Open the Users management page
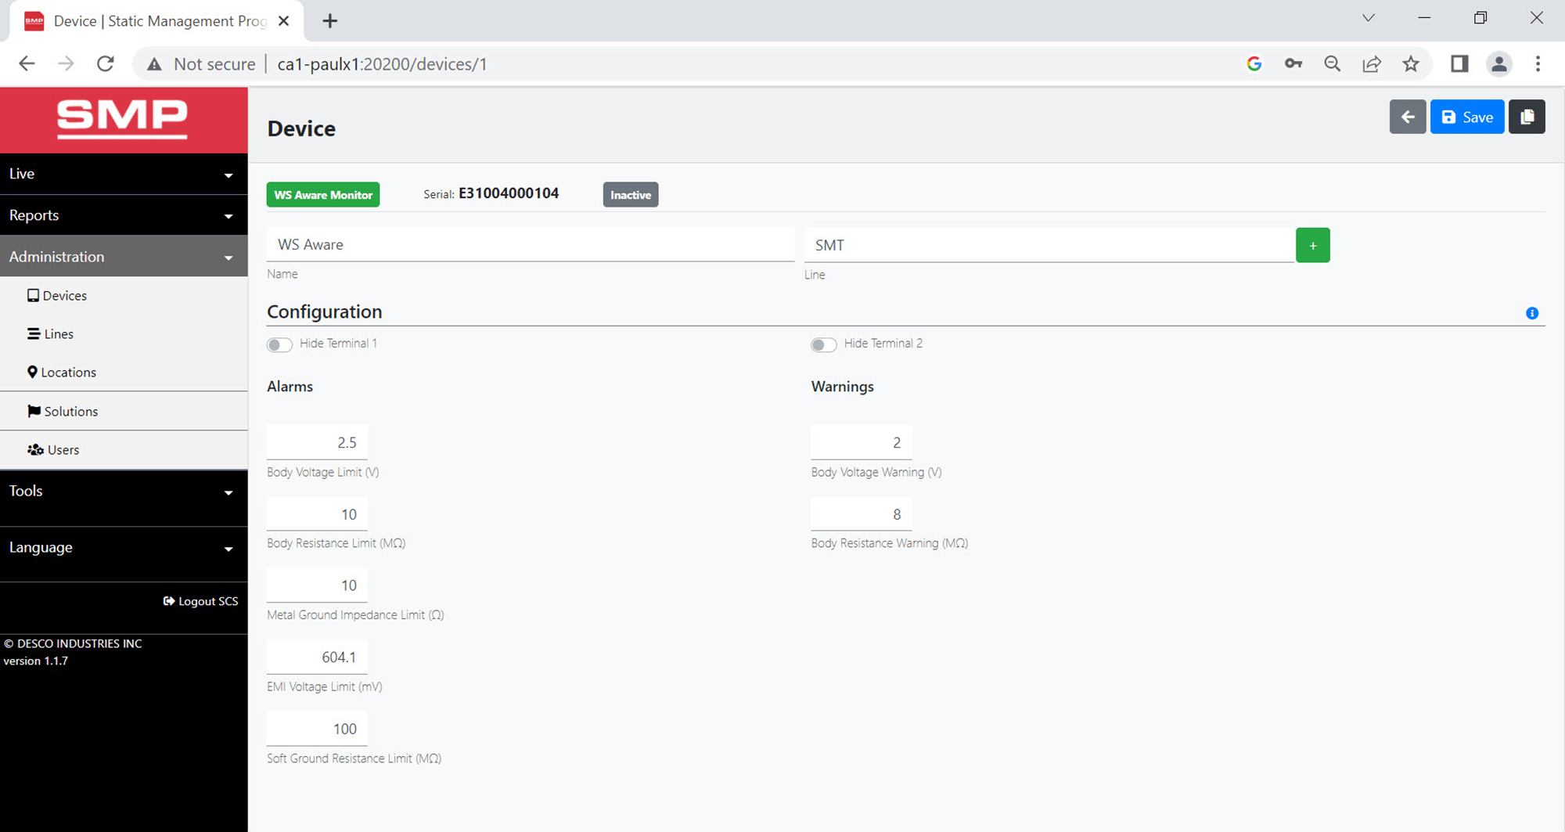Image resolution: width=1565 pixels, height=832 pixels. (60, 449)
